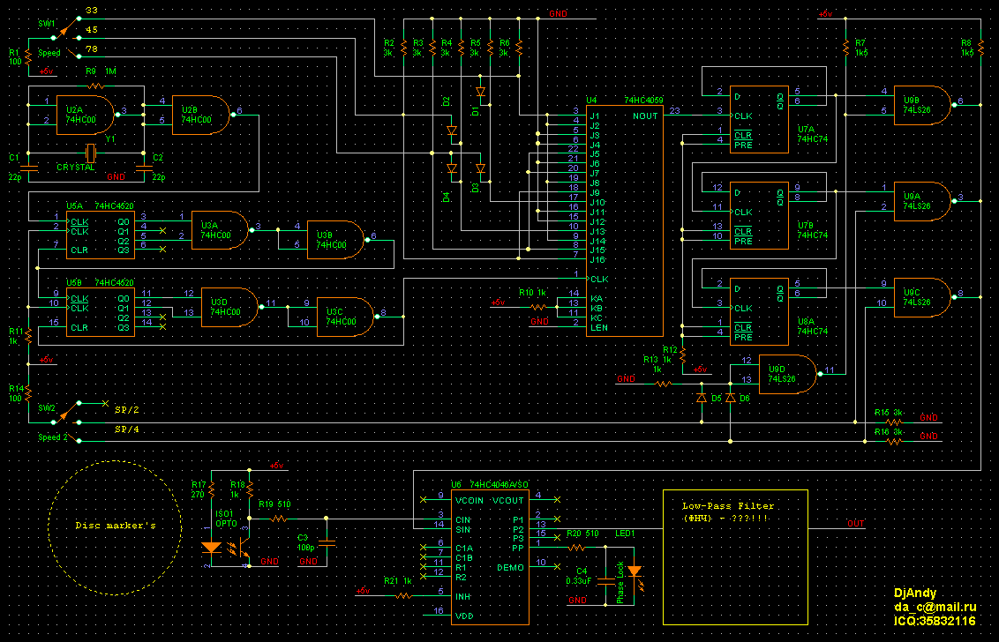Image resolution: width=999 pixels, height=642 pixels.
Task: Click the LED1 Phase Lock LED symbol
Action: [635, 572]
